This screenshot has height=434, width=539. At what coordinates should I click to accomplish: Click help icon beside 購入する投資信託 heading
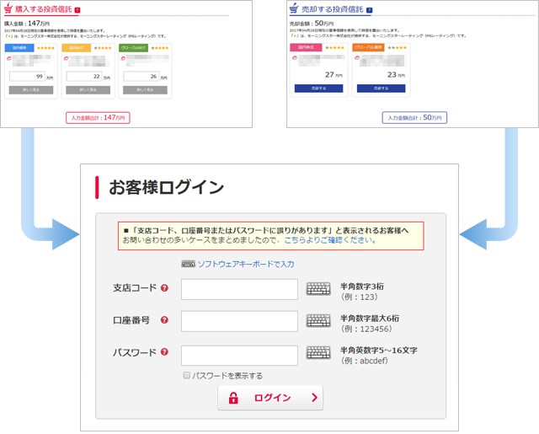click(77, 10)
